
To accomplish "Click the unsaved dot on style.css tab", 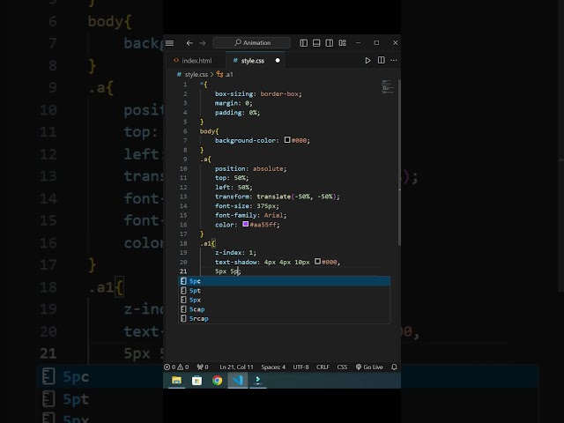I will (278, 61).
